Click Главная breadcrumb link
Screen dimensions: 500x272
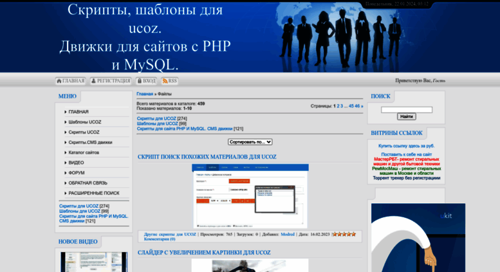[x=145, y=94]
